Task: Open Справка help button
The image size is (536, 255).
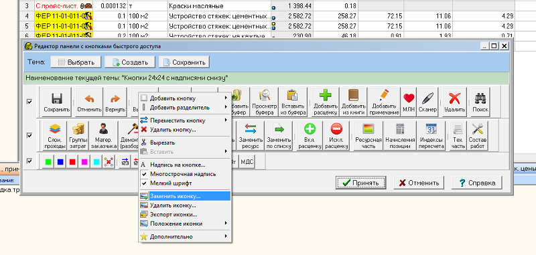Action: click(476, 183)
